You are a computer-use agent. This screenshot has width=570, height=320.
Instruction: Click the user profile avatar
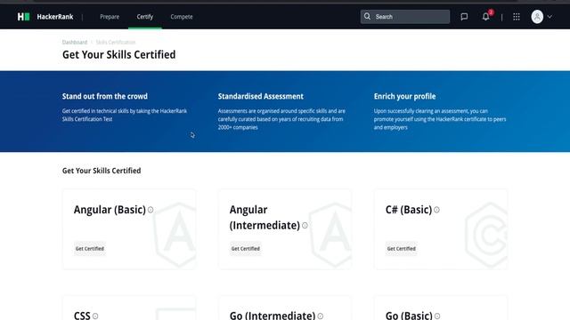tap(537, 17)
